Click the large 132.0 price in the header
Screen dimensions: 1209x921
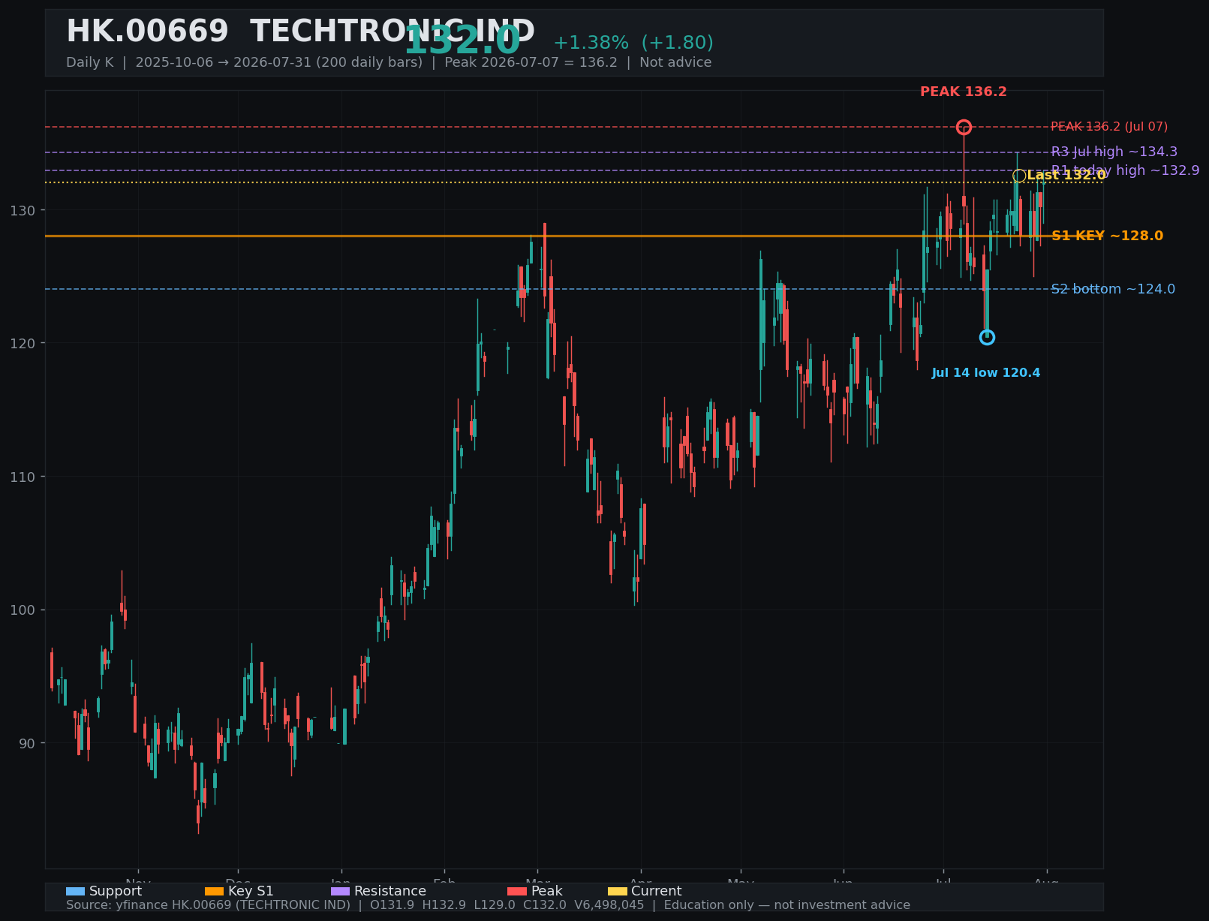(462, 41)
